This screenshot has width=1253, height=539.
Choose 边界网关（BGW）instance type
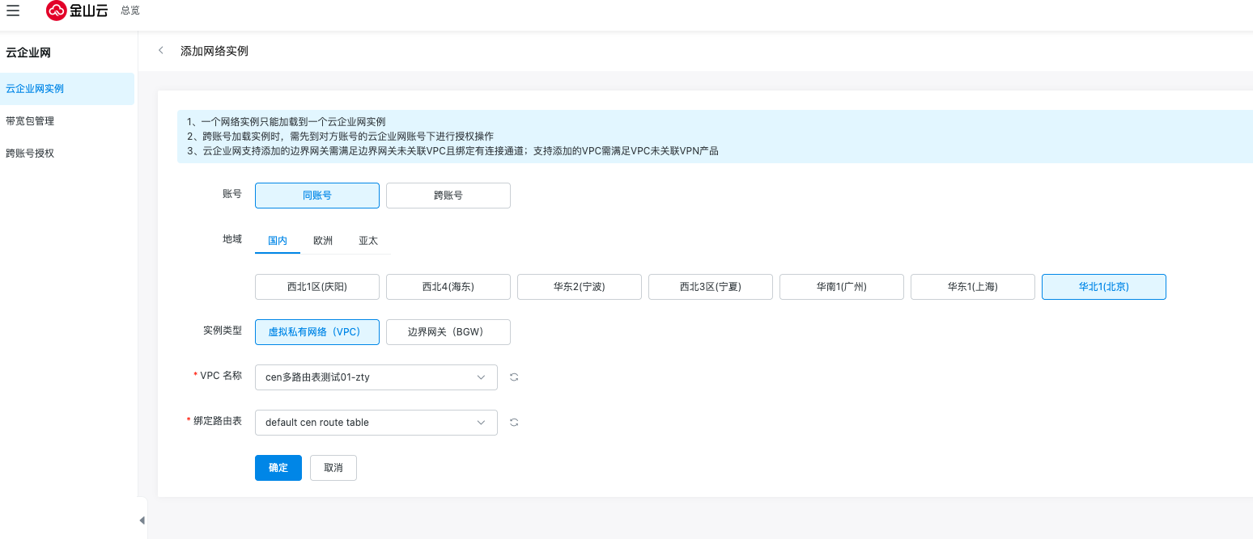(448, 332)
